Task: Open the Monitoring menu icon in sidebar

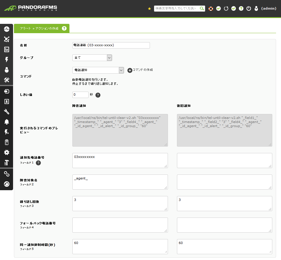Action: [7, 29]
